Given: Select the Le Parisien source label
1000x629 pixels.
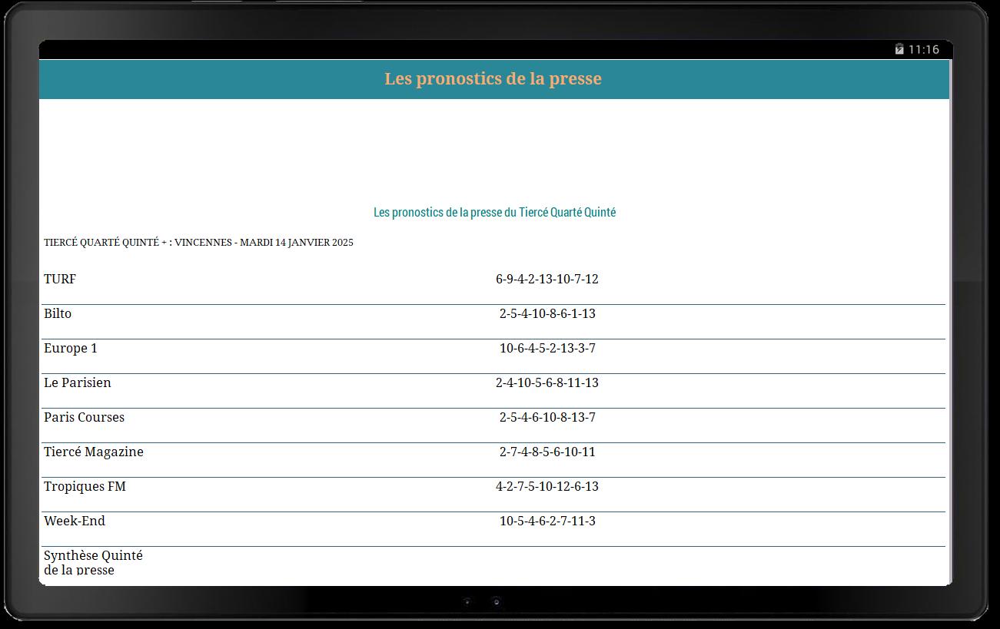Looking at the screenshot, I should (x=78, y=382).
